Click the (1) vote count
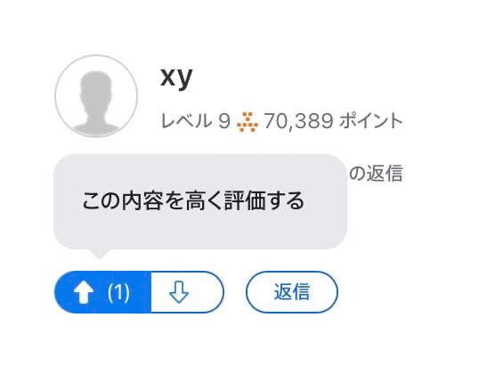The width and height of the screenshot is (495, 383). 118,293
